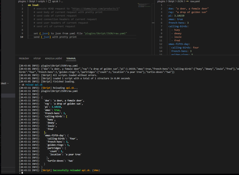Click the '- fred' list item in raw.yaml
Image resolution: width=239 pixels, height=175 pixels.
pyautogui.click(x=176, y=40)
